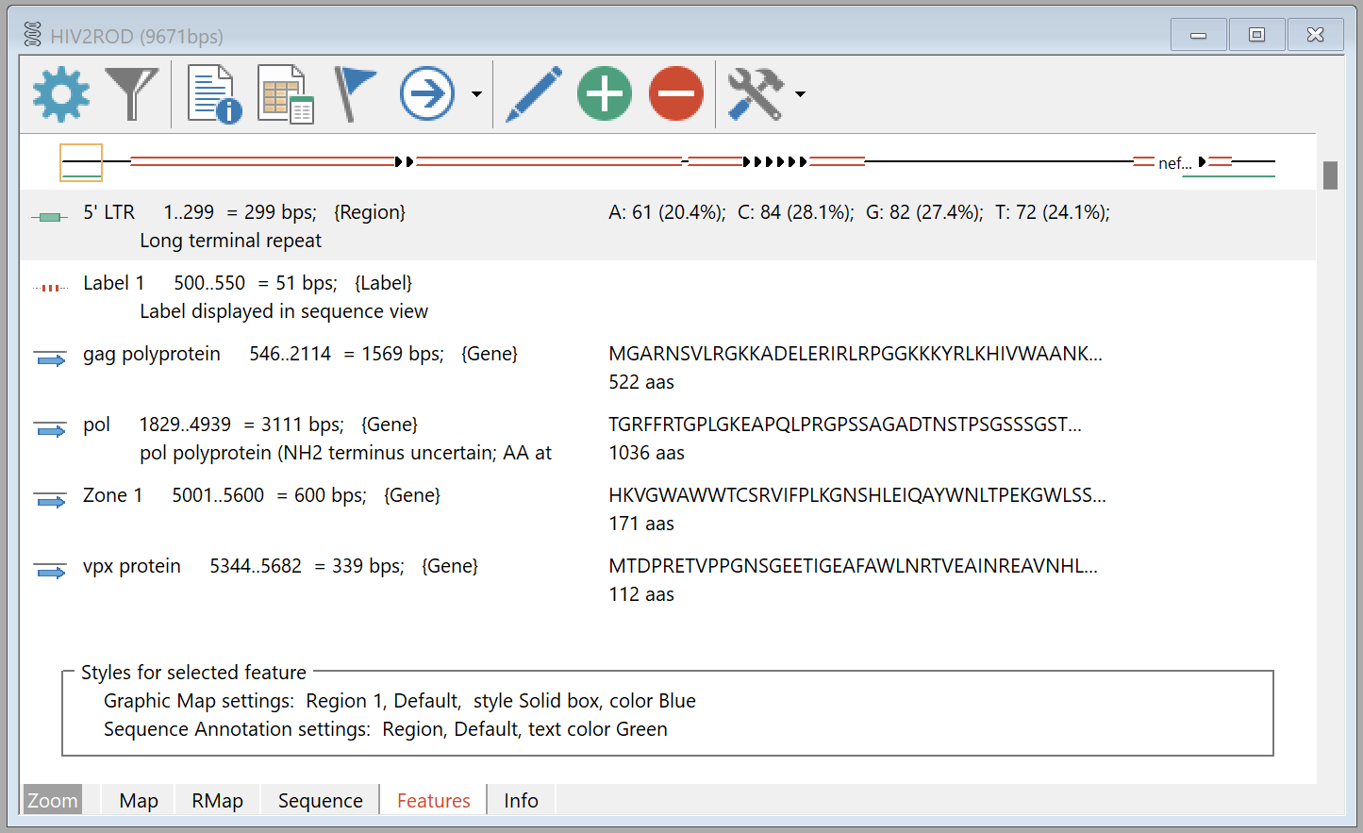Open the document info icon
Image resolution: width=1363 pixels, height=833 pixels.
pyautogui.click(x=214, y=93)
